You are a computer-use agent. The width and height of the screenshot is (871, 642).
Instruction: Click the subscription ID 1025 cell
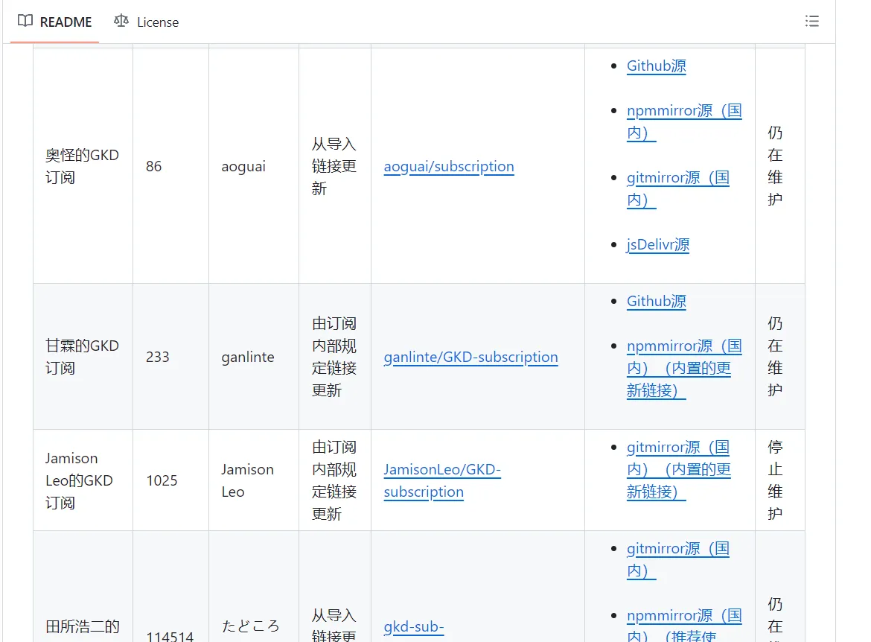tap(162, 480)
